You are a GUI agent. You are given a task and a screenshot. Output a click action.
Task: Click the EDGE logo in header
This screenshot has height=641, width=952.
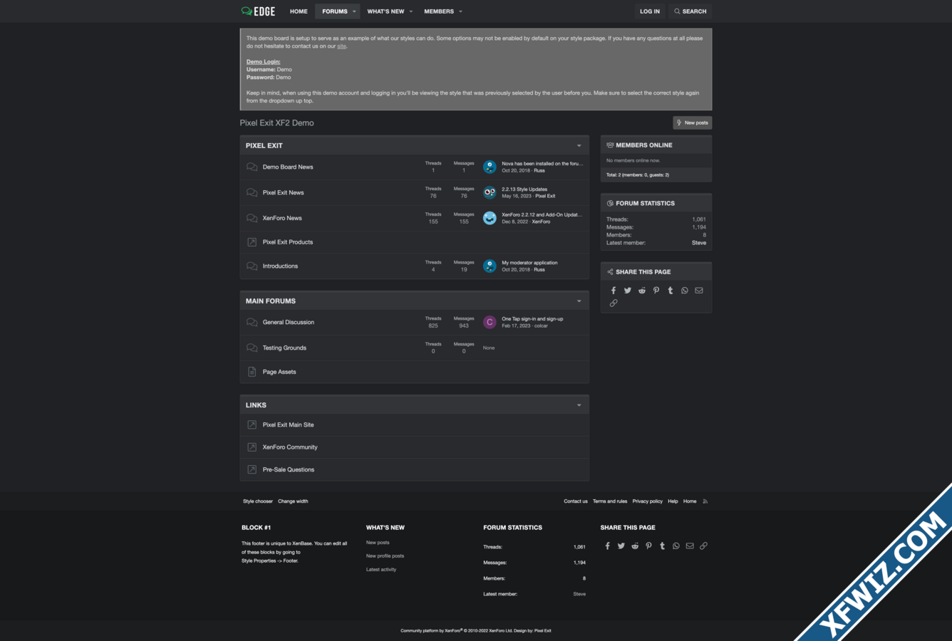tap(258, 11)
